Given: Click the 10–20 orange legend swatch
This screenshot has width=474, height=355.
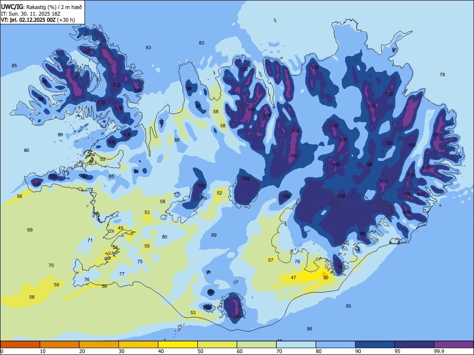Looking at the screenshot, I should click(60, 345).
